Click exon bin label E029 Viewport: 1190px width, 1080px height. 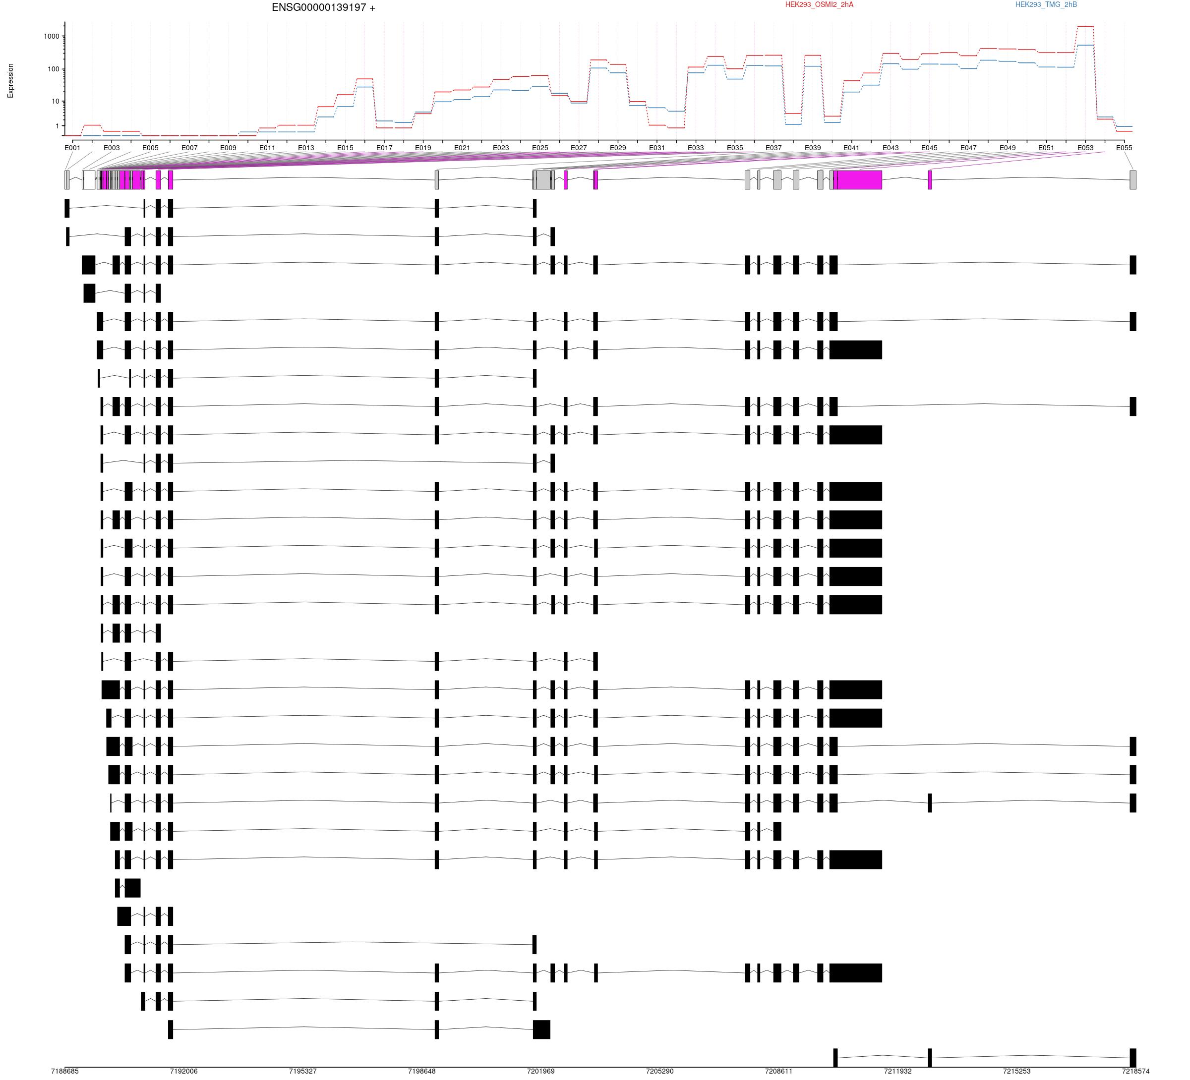click(x=618, y=148)
